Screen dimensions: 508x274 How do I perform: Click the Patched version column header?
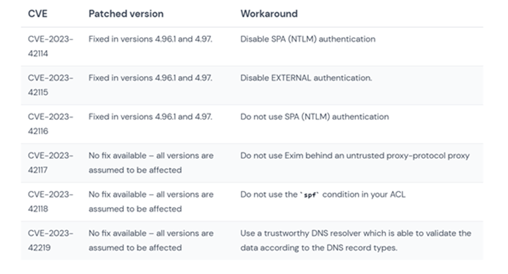126,14
